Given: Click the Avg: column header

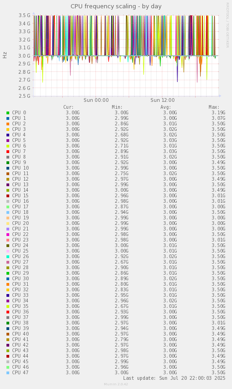Looking at the screenshot, I should coord(166,107).
